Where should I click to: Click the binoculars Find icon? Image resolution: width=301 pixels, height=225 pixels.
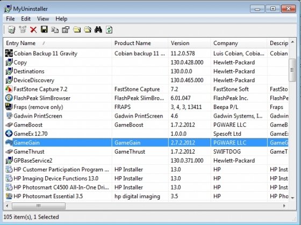pyautogui.click(x=98, y=30)
